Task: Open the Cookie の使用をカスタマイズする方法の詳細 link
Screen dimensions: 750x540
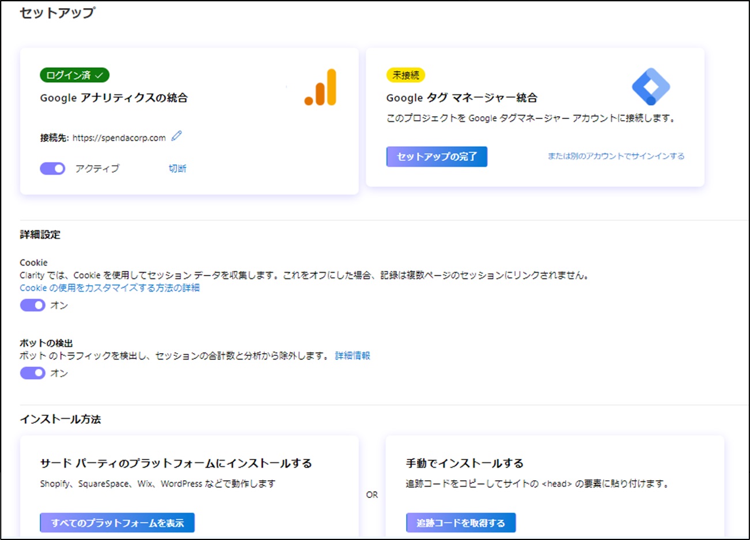Action: (x=109, y=288)
